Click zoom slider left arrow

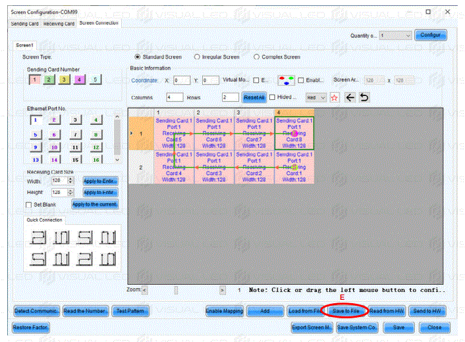point(144,290)
